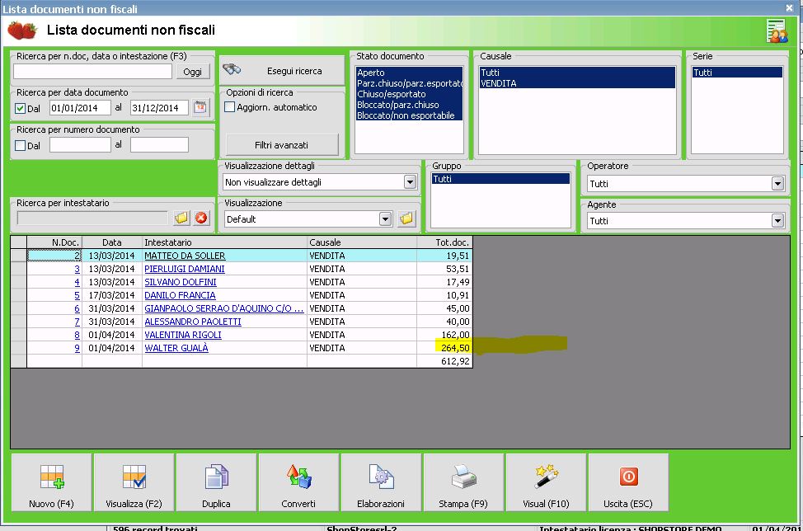Enable the Dal document number checkbox
This screenshot has height=531, width=803.
(21, 145)
